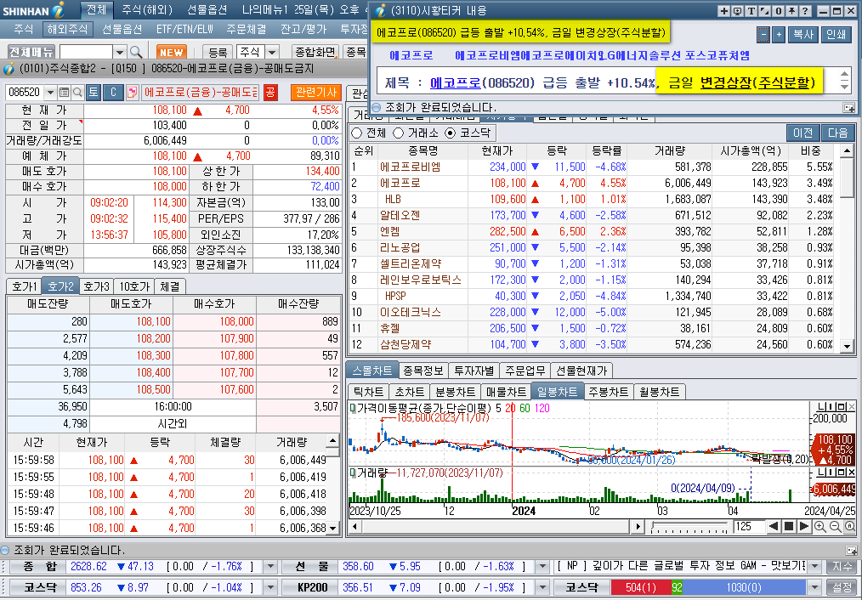Open the 체결 tab
Image resolution: width=862 pixels, height=600 pixels.
pyautogui.click(x=170, y=286)
